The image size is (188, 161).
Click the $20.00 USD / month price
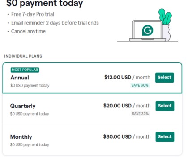(x=127, y=106)
